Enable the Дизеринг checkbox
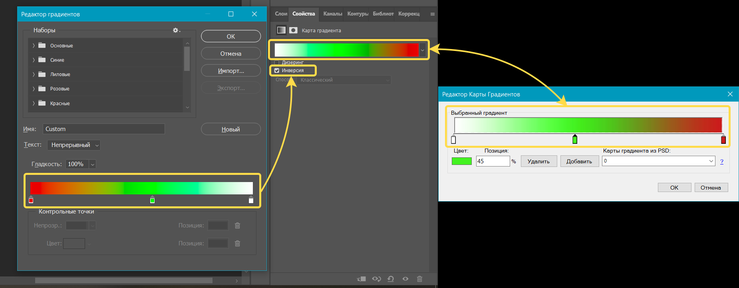The image size is (739, 288). [277, 63]
